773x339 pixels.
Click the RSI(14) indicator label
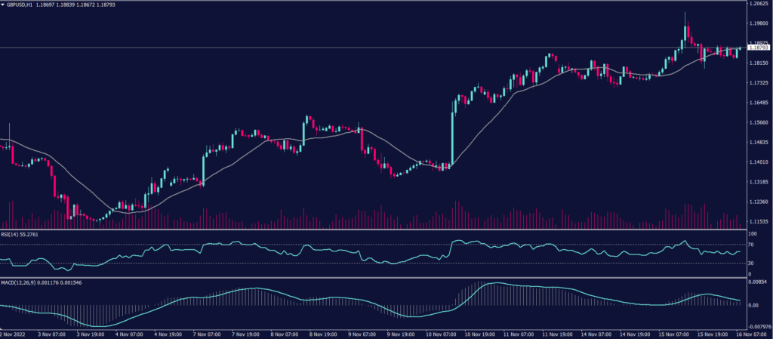(x=11, y=235)
